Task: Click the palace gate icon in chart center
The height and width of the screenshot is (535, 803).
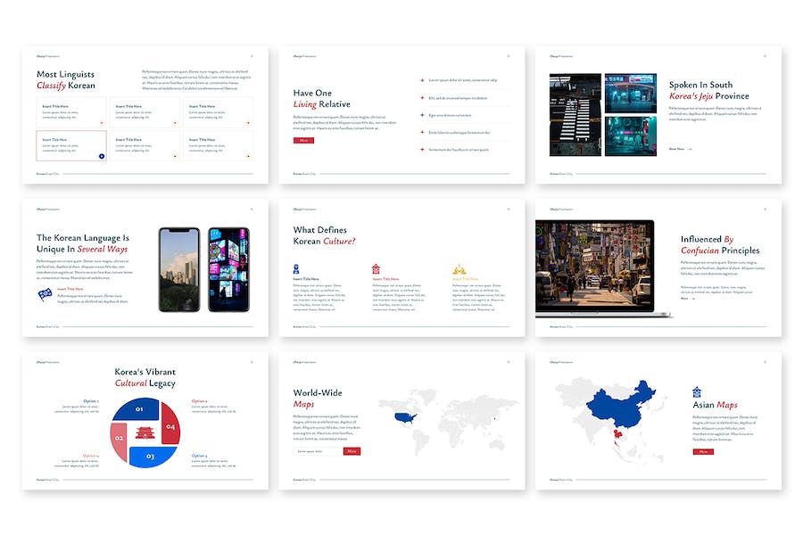Action: tap(145, 433)
